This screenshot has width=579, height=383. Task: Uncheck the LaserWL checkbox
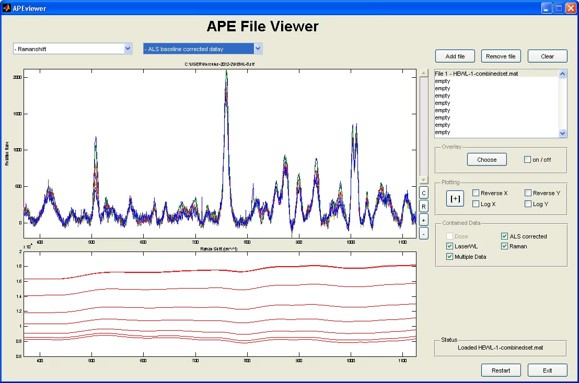point(449,246)
